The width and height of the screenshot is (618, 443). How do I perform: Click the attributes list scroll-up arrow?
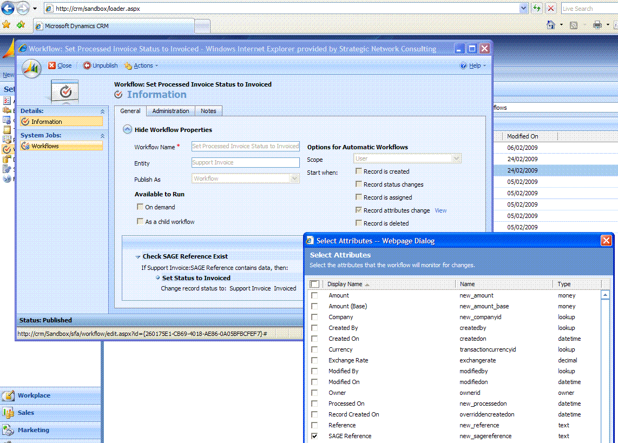[606, 295]
